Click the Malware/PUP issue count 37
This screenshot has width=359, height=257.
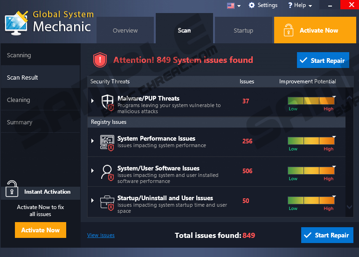tap(246, 101)
